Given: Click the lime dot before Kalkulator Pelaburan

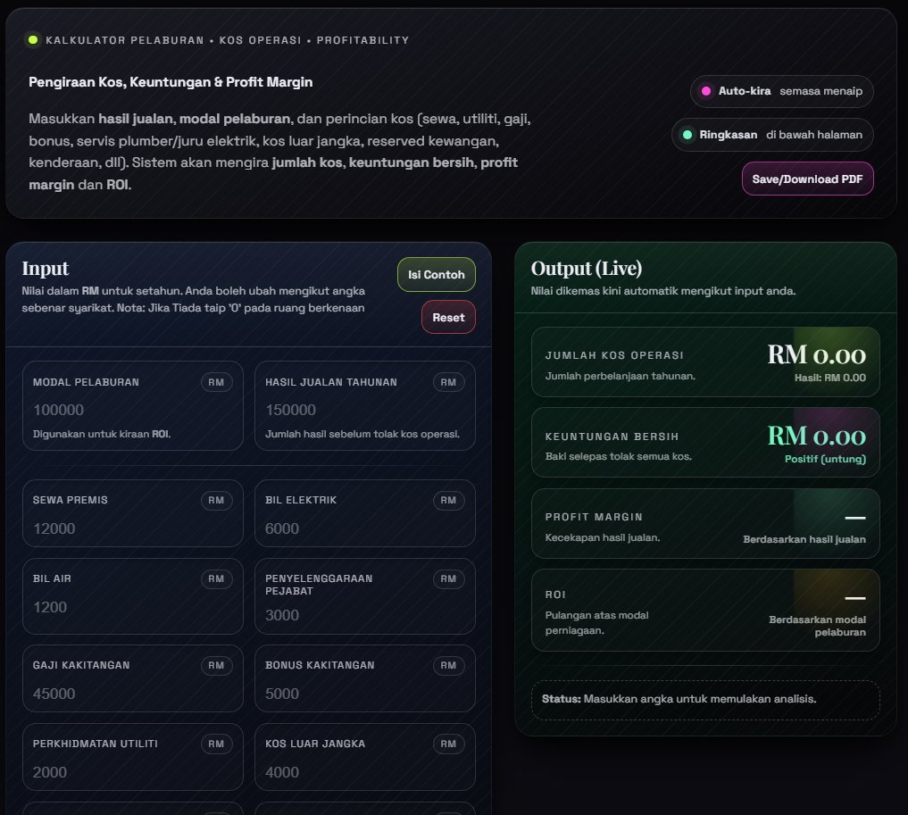Looking at the screenshot, I should click(33, 40).
